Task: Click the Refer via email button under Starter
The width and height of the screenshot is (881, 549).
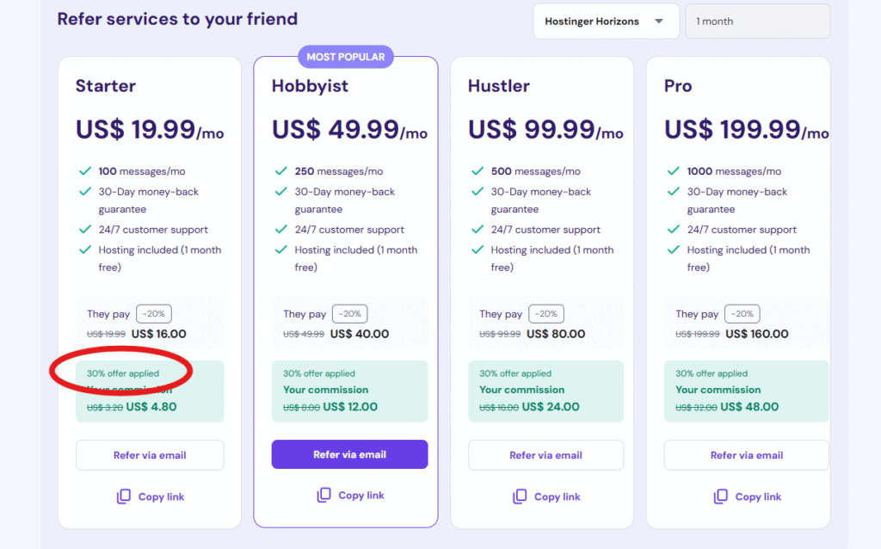Action: 149,455
